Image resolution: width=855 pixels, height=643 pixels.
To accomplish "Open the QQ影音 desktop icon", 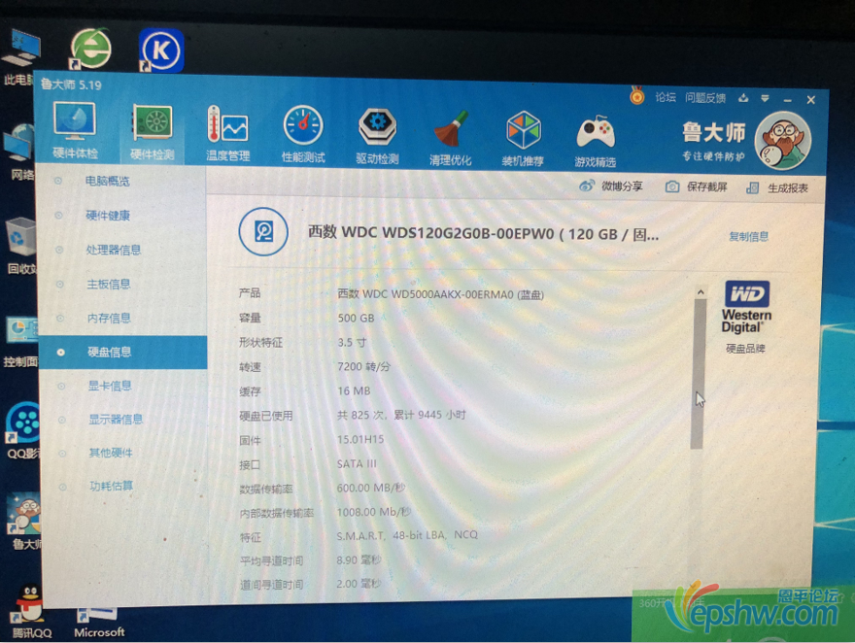I will tap(21, 429).
